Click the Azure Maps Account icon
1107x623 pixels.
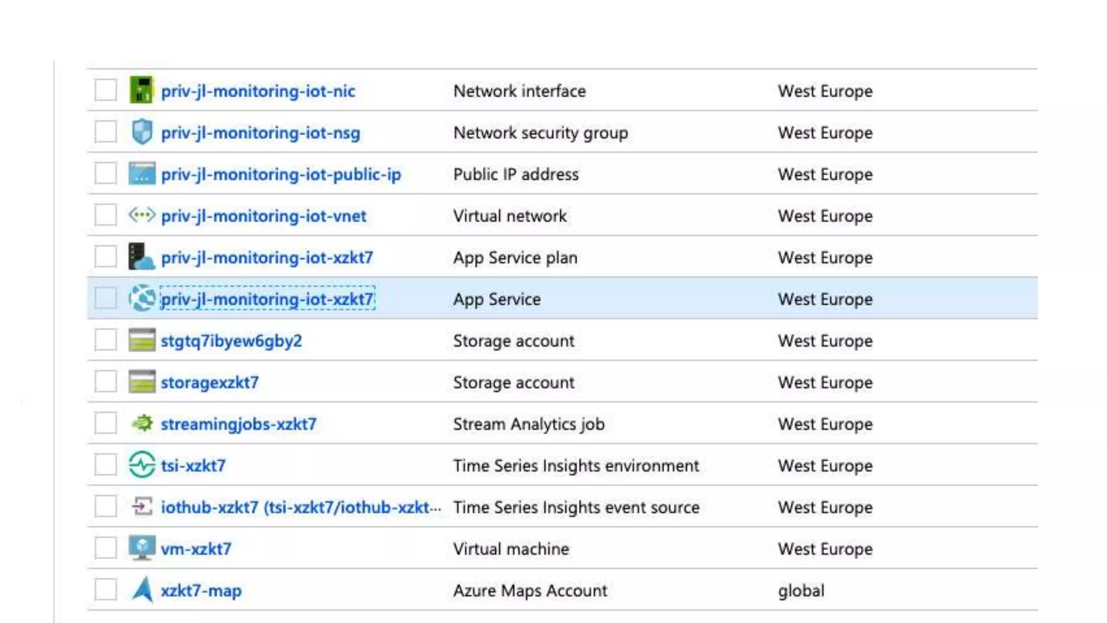tap(142, 590)
